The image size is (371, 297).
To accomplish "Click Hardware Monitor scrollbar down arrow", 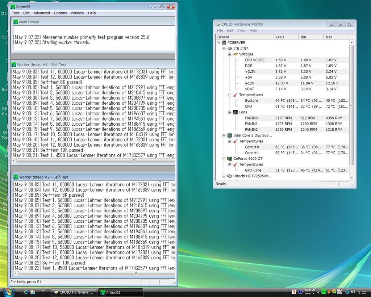I will [x=351, y=178].
